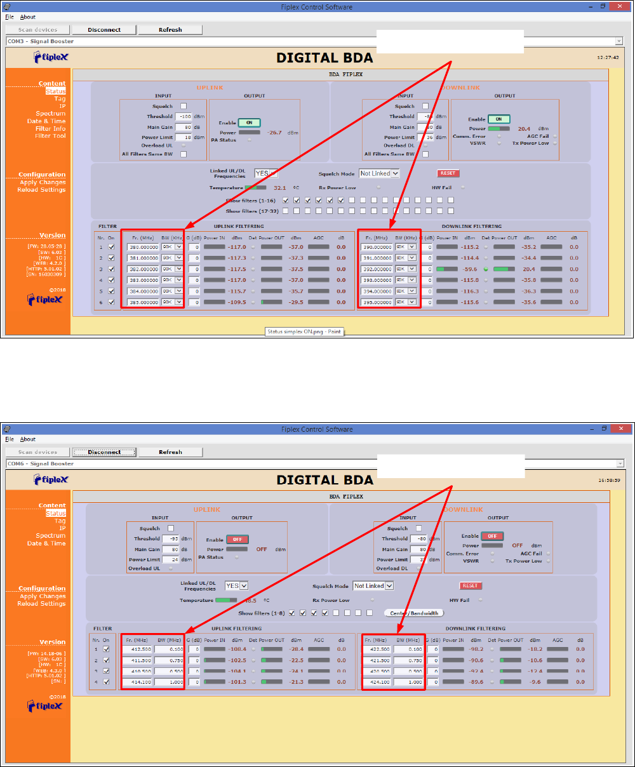Click the red RESET button in COM6 window
Image resolution: width=635 pixels, height=767 pixels.
click(x=470, y=585)
